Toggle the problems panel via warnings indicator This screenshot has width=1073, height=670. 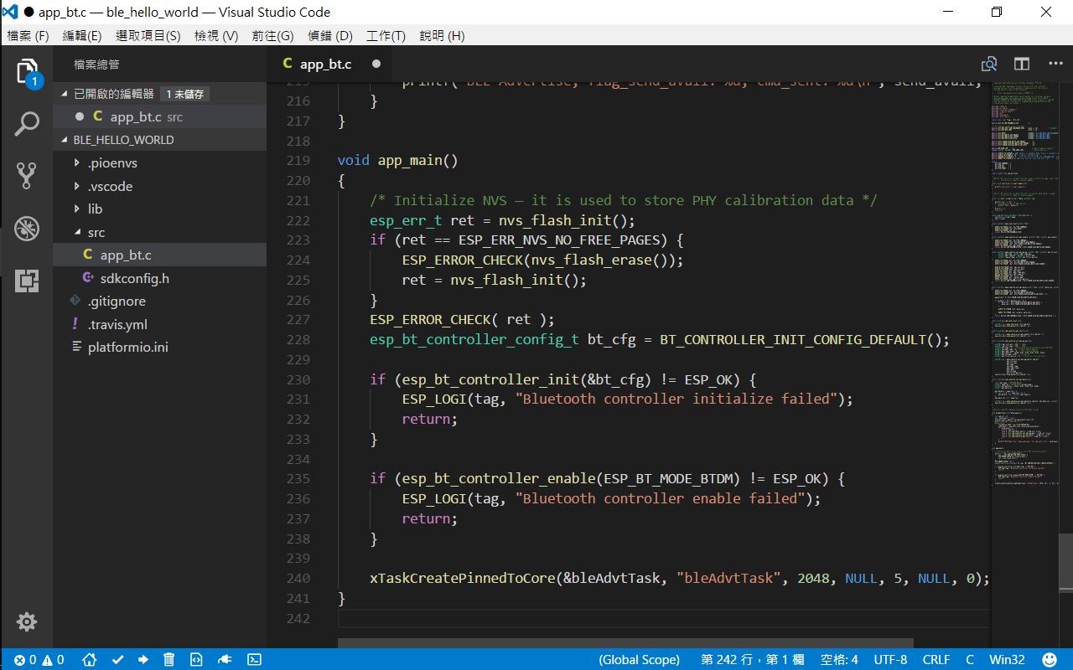click(x=52, y=659)
